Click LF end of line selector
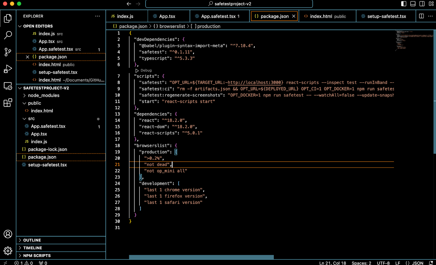Screen dimensions: 436x265 coord(398,263)
